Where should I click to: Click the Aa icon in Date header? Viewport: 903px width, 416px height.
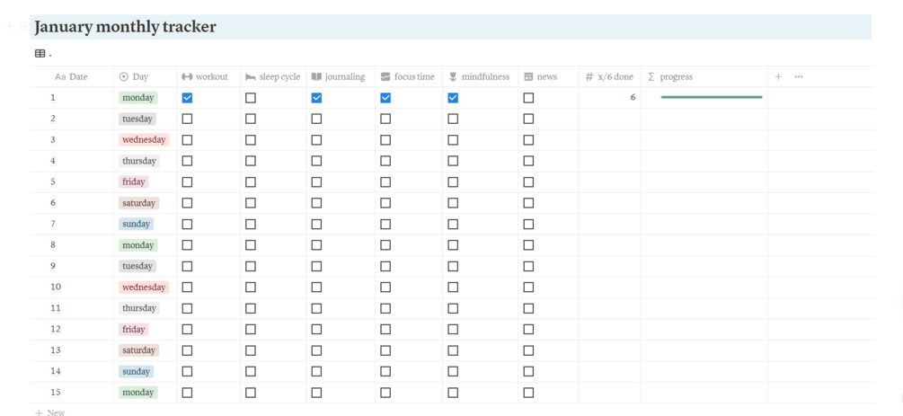60,76
